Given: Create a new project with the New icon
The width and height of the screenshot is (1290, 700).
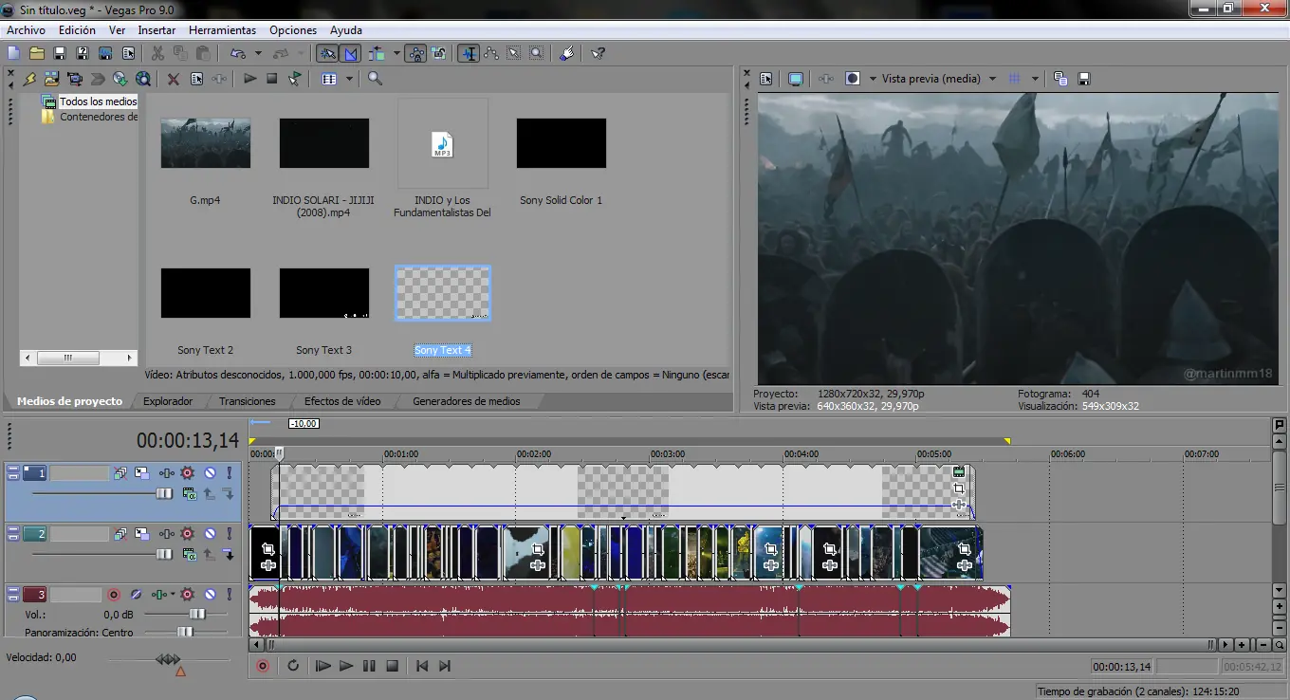Looking at the screenshot, I should pyautogui.click(x=13, y=53).
